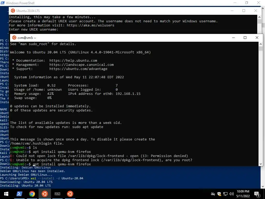
Task: Close the Ubuntu 20.04 LTS window
Action: [x=255, y=11]
